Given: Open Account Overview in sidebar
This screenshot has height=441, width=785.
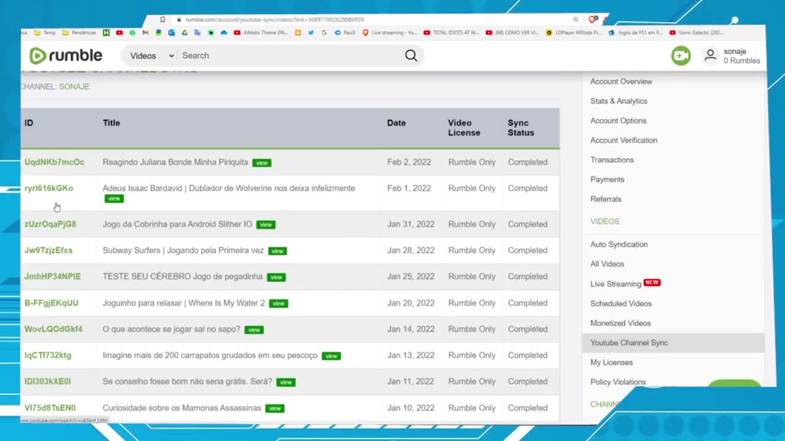Looking at the screenshot, I should (621, 81).
